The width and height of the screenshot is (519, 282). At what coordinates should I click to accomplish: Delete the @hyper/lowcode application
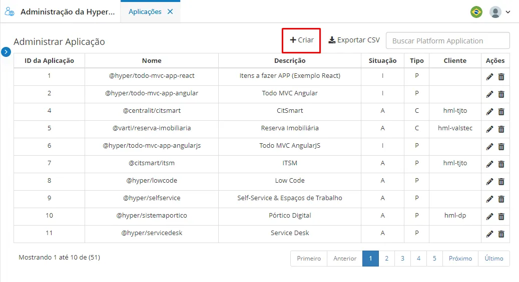point(501,182)
